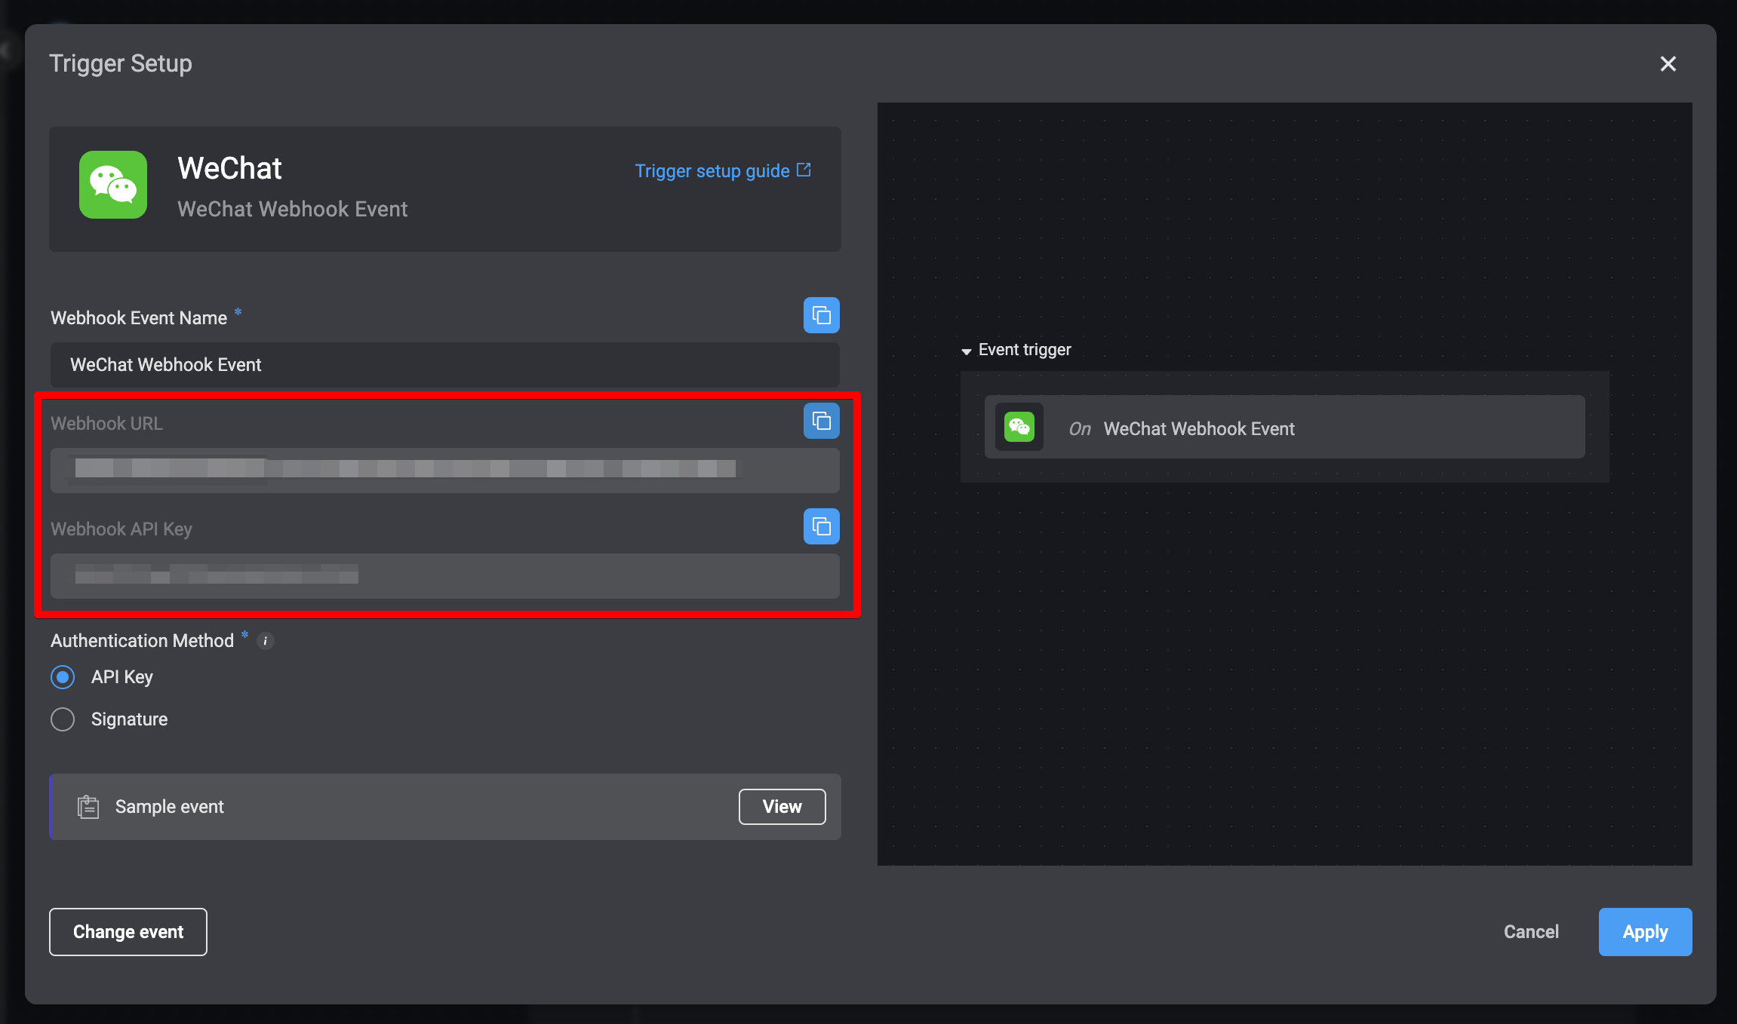This screenshot has height=1024, width=1737.
Task: Click the Webhook API Key field
Action: [445, 576]
